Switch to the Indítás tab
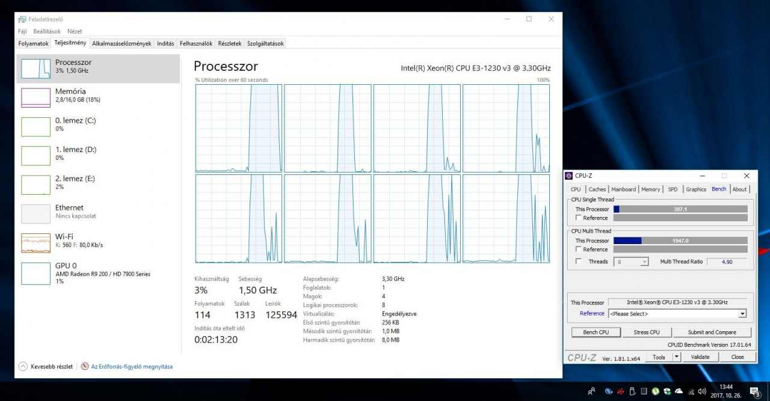 (165, 43)
